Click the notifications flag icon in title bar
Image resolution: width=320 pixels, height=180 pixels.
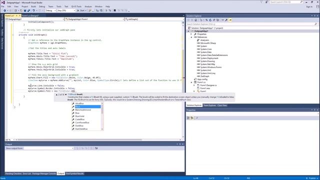[261, 2]
